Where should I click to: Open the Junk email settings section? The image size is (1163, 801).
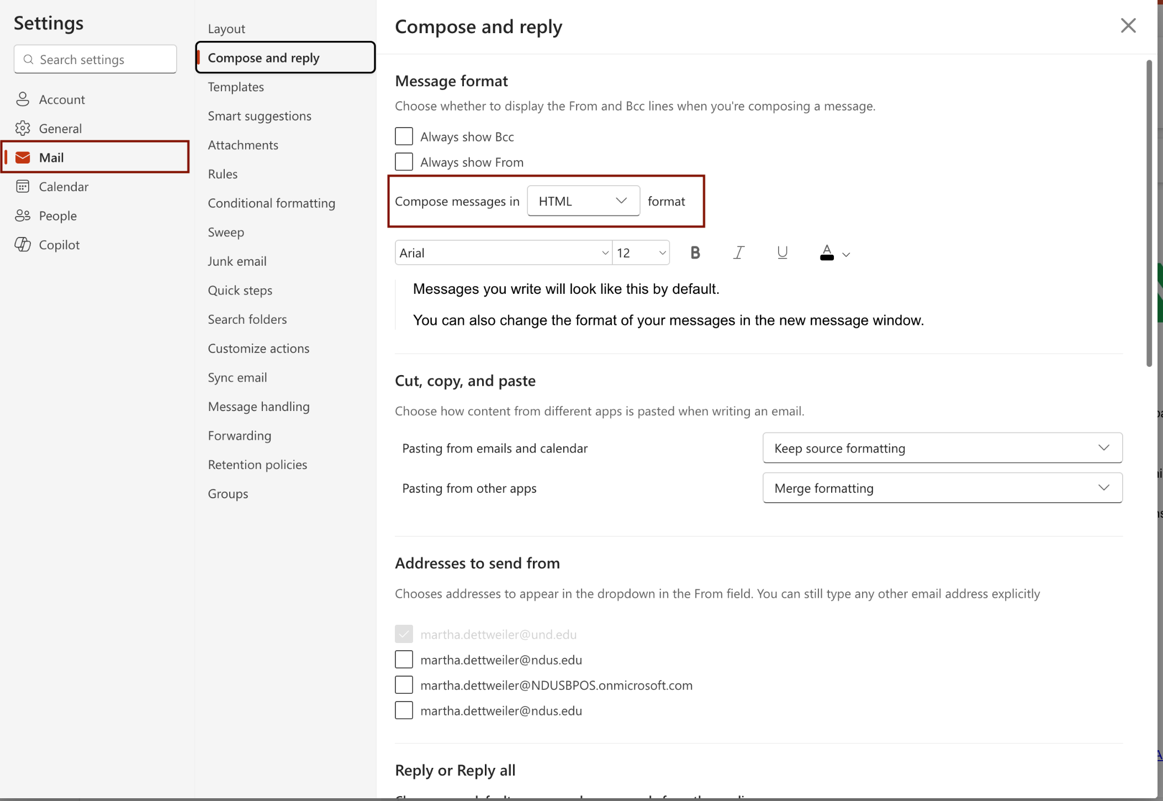pos(237,261)
